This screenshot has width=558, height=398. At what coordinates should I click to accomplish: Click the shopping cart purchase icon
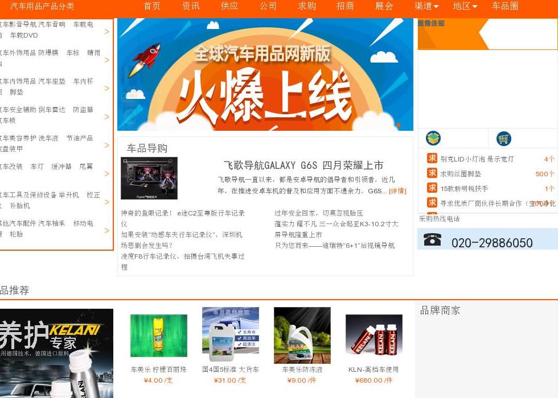[x=503, y=138]
